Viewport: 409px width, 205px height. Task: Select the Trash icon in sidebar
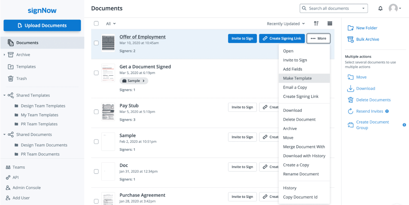(x=11, y=78)
